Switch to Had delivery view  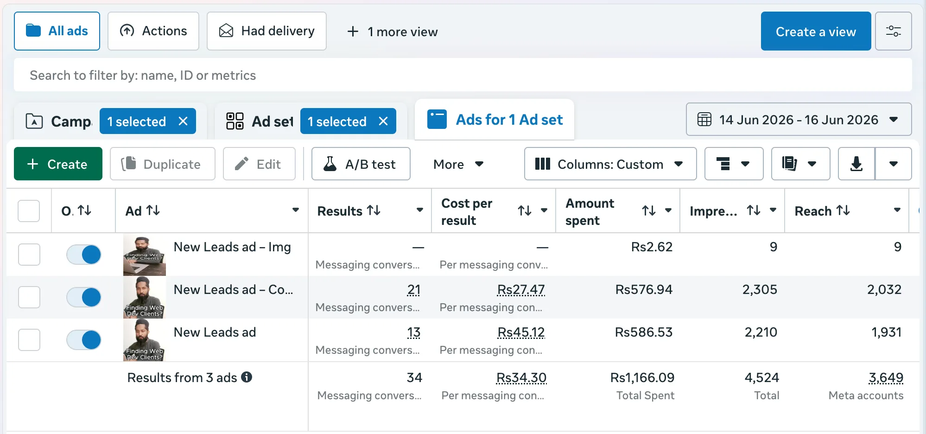coord(266,31)
